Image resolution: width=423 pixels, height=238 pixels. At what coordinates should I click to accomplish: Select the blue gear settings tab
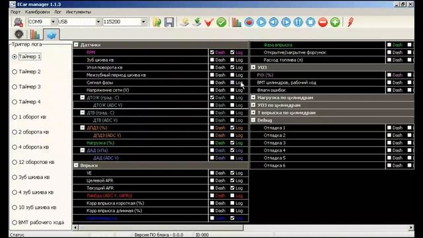[52, 35]
